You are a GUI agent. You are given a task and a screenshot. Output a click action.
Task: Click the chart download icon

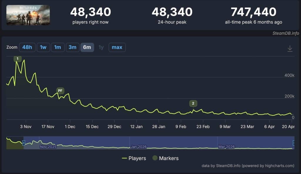click(x=290, y=49)
